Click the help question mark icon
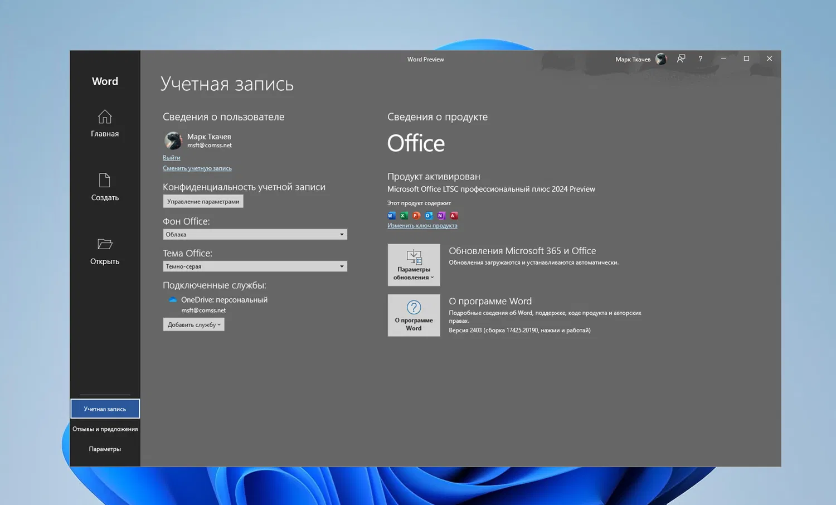Viewport: 836px width, 505px height. (701, 59)
